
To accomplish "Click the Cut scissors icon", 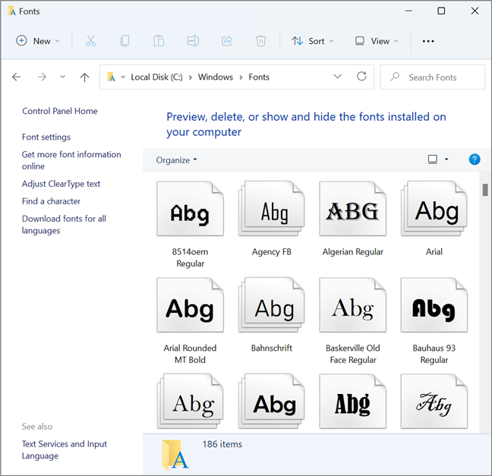I will (90, 41).
